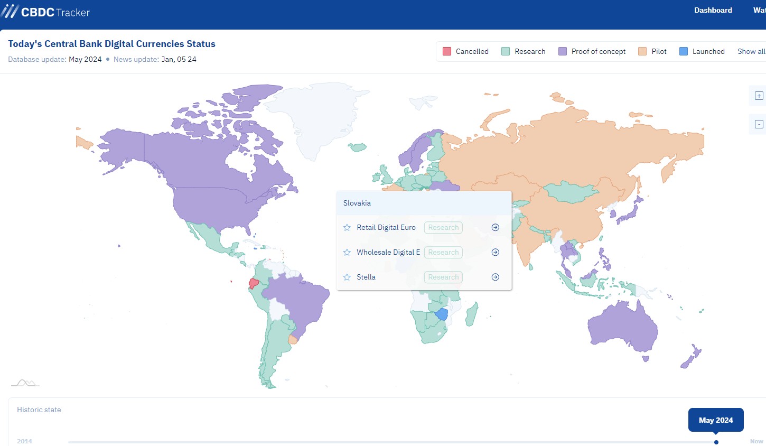Viewport: 766px width, 446px height.
Task: Zoom out of the map with minus icon
Action: [x=759, y=124]
